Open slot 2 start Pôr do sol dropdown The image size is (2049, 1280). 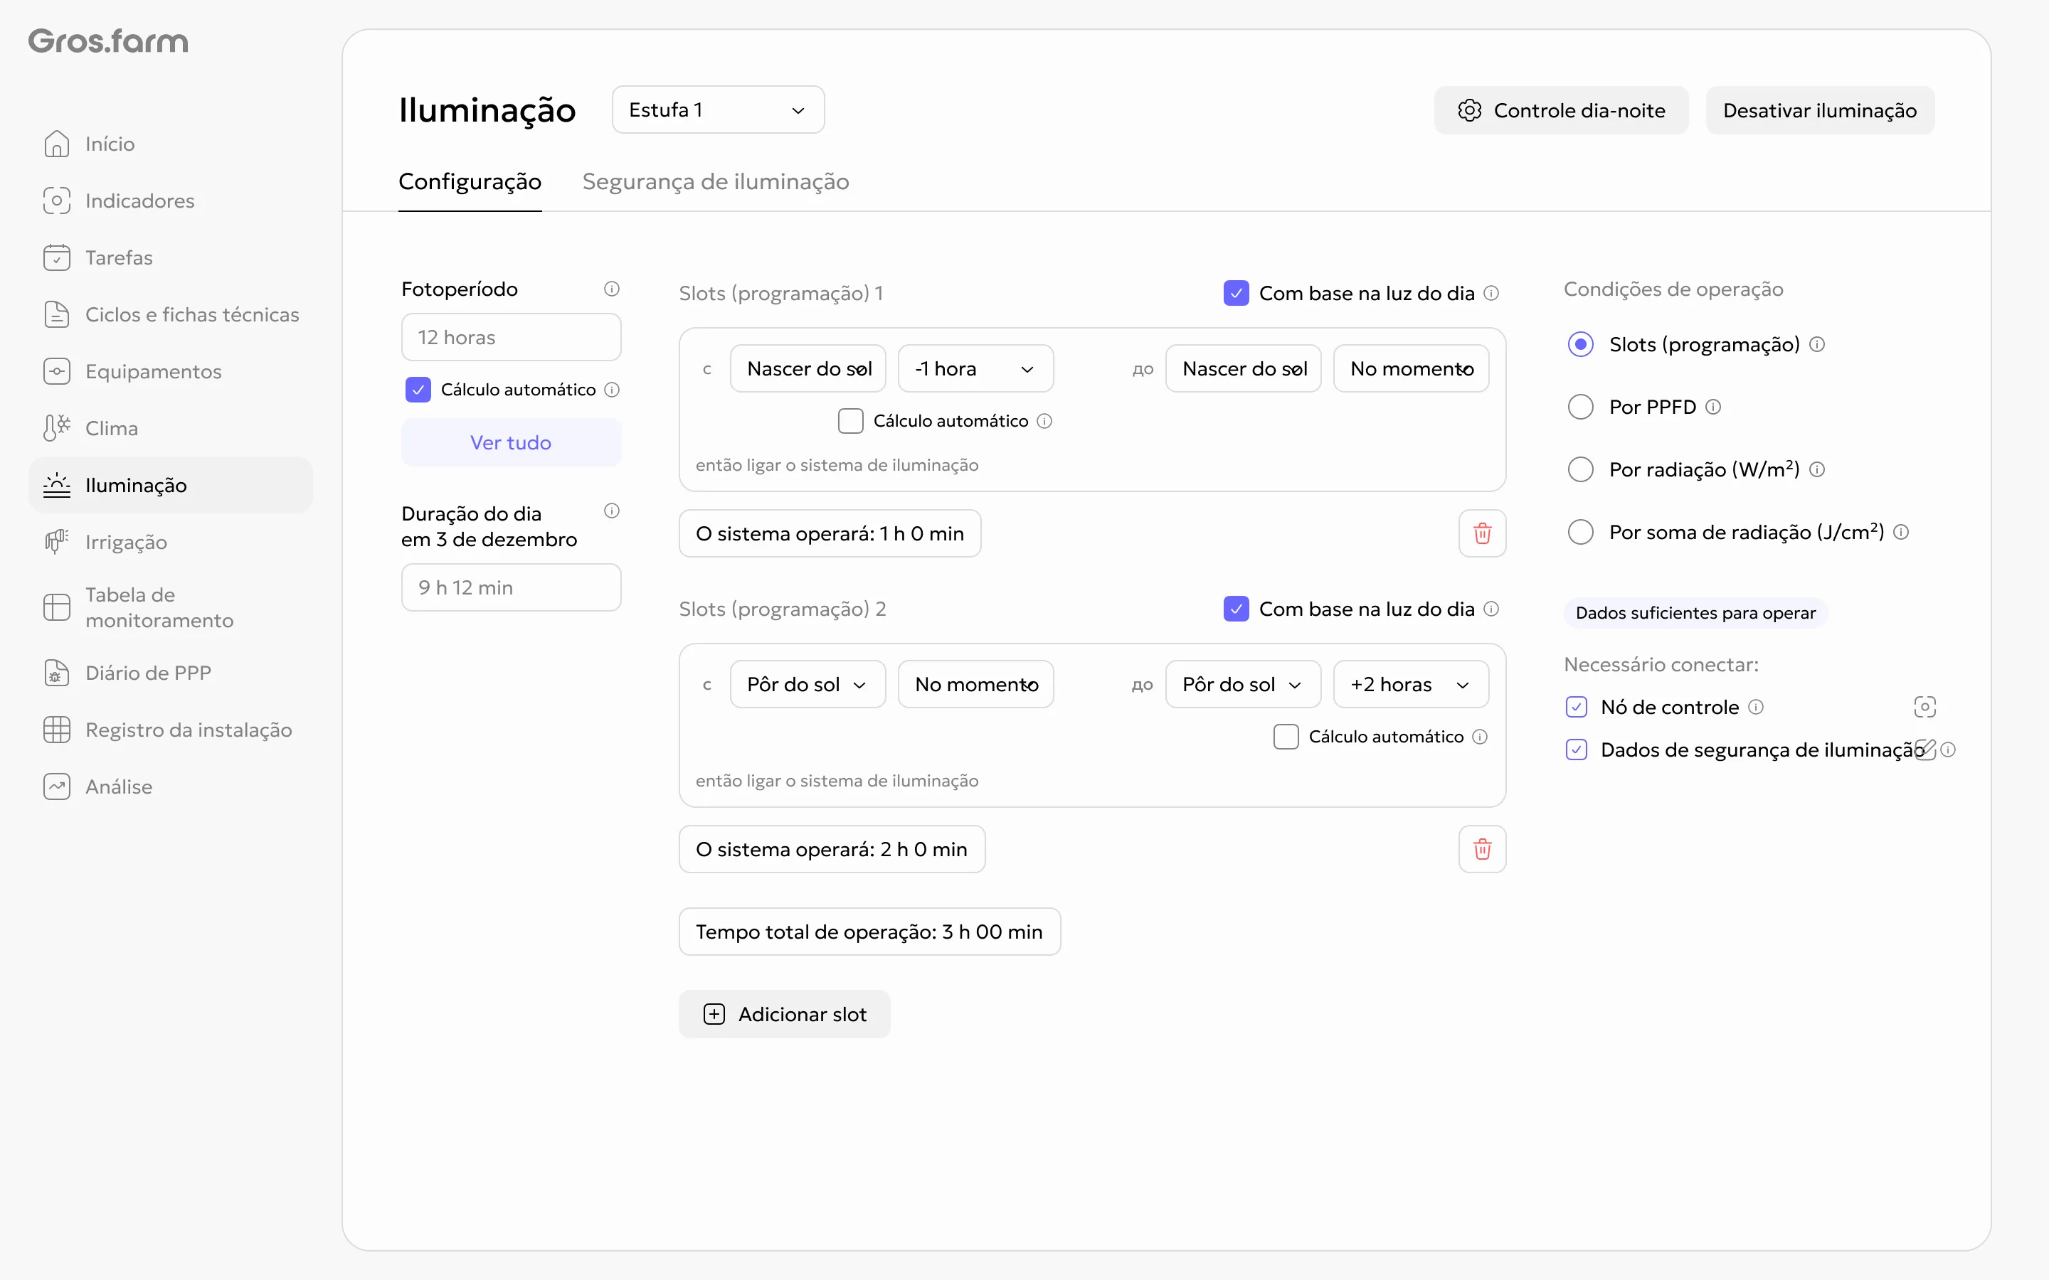808,684
